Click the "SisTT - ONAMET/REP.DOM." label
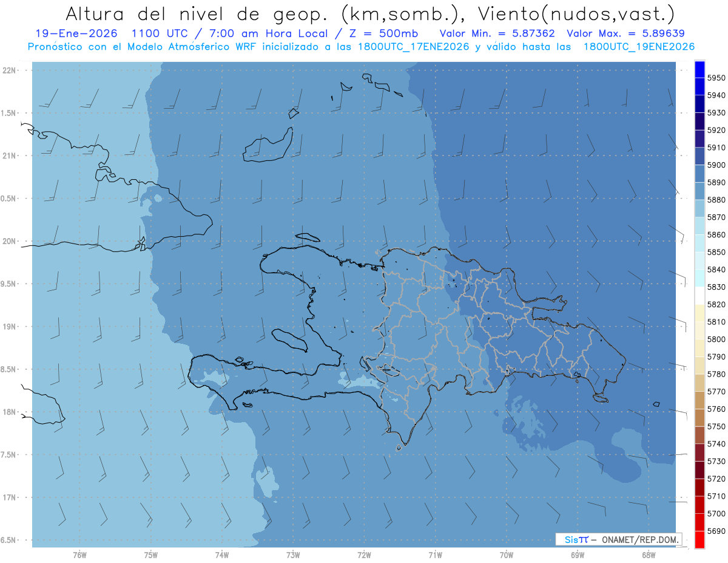This screenshot has height=563, width=728. (619, 539)
